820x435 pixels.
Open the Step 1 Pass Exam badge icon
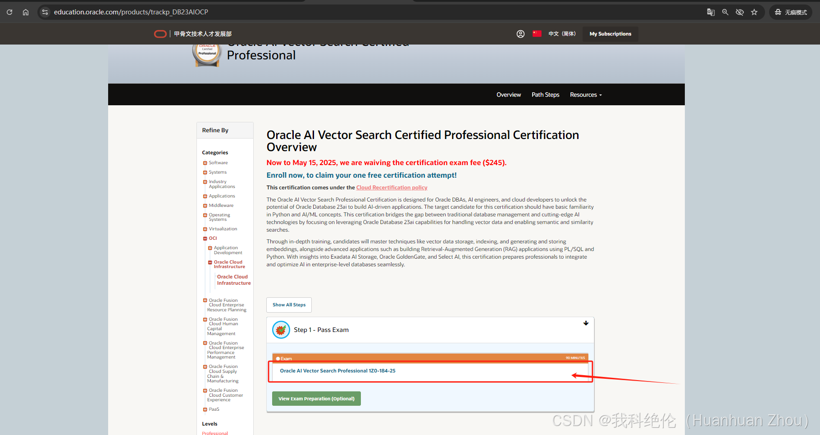(x=281, y=330)
